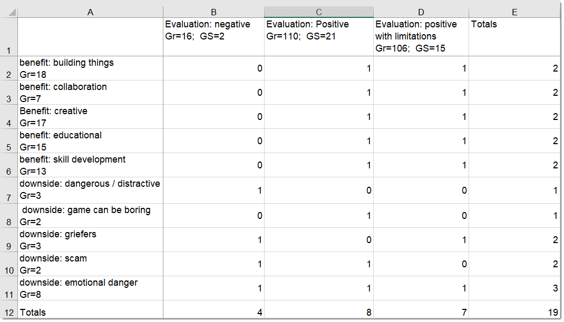
Task: Select cell 'downside: game can be boring'
Action: pyautogui.click(x=90, y=216)
